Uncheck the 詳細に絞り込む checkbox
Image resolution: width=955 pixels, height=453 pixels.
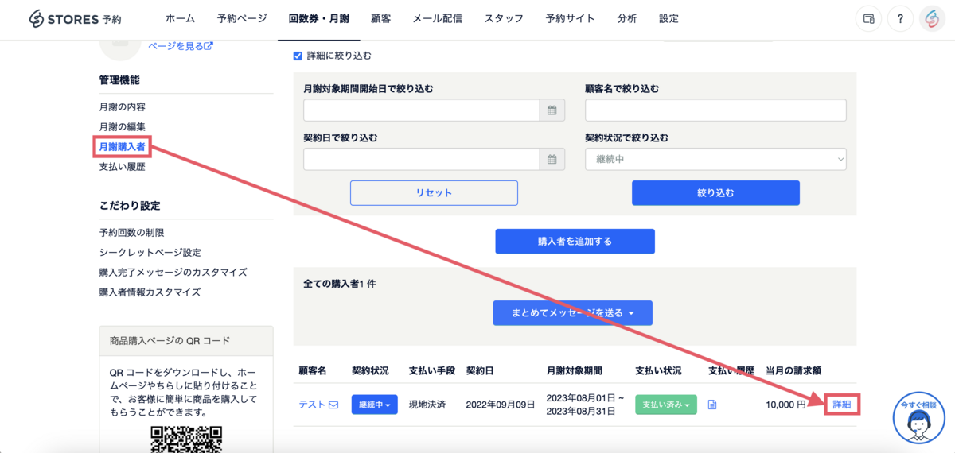coord(298,56)
